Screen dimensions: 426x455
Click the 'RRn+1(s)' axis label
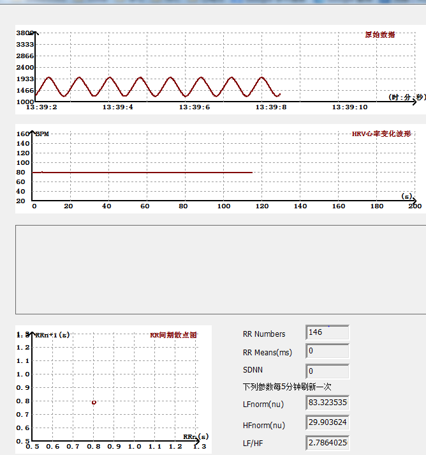(x=52, y=335)
